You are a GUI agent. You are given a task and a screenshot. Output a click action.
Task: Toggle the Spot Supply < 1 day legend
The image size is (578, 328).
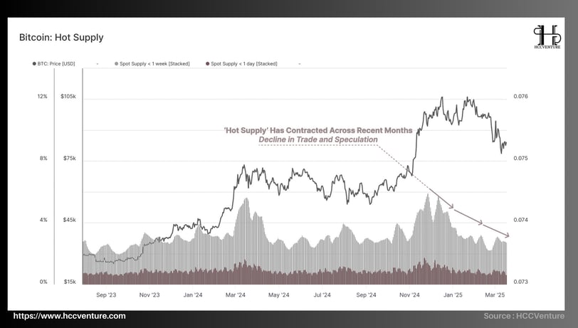coord(241,64)
